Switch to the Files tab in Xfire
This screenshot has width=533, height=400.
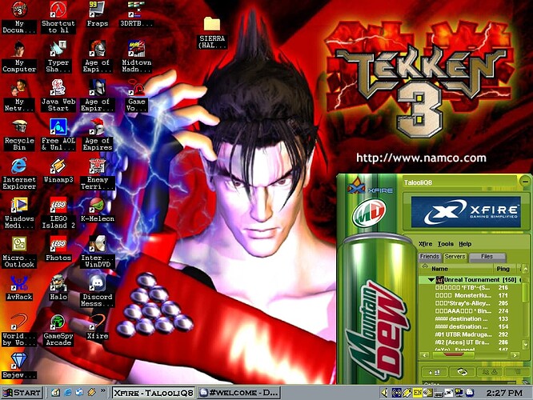tap(487, 257)
